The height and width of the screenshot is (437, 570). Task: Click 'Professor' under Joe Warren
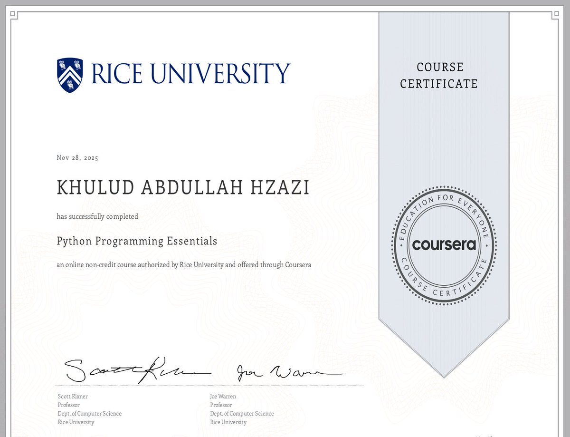pos(221,405)
